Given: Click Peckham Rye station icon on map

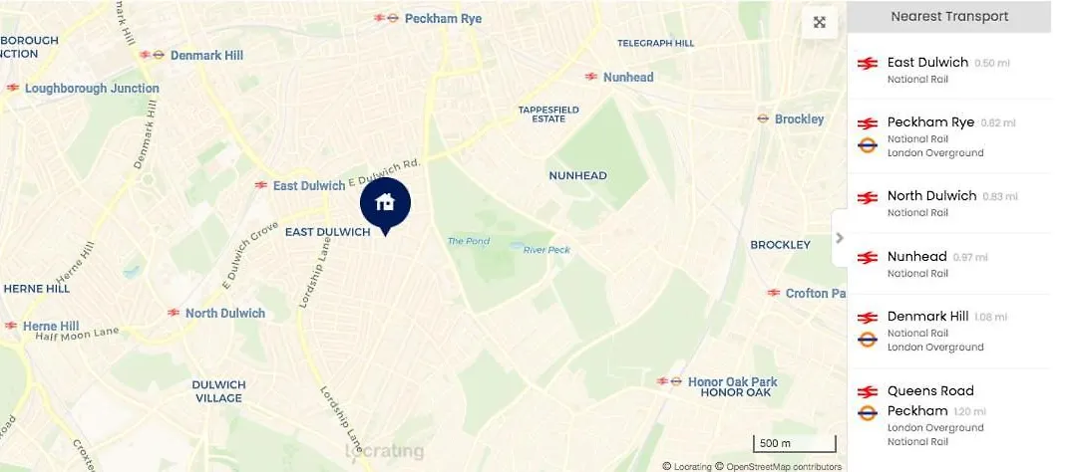Looking at the screenshot, I should pyautogui.click(x=386, y=18).
